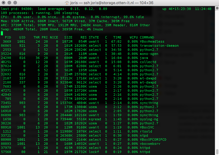Image resolution: width=219 pixels, height=155 pixels.
Task: Click the clock time 11:24:48
Action: 203,9
